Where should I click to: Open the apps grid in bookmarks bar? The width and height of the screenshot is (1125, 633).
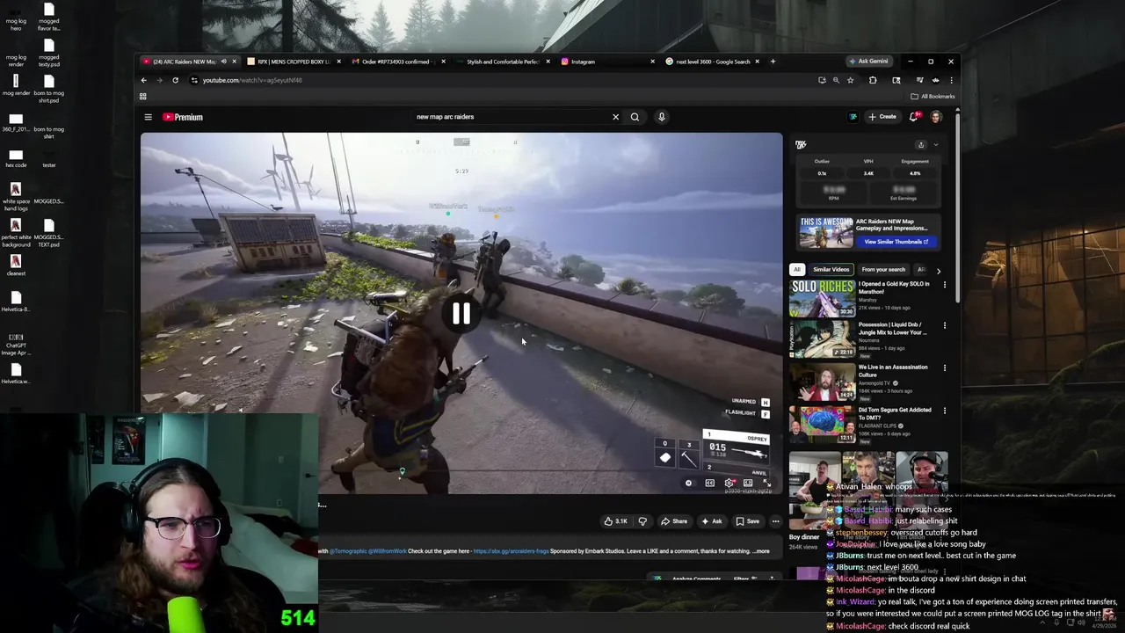click(142, 96)
